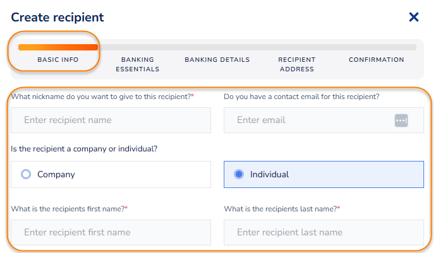Image resolution: width=438 pixels, height=253 pixels.
Task: Click the contact email question label
Action: [301, 96]
